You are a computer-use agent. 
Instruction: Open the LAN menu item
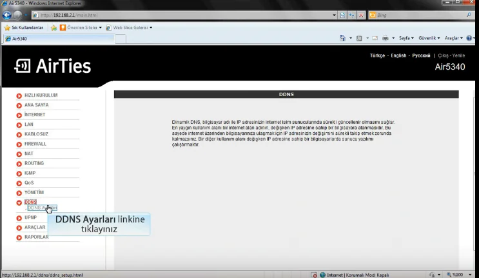click(29, 124)
